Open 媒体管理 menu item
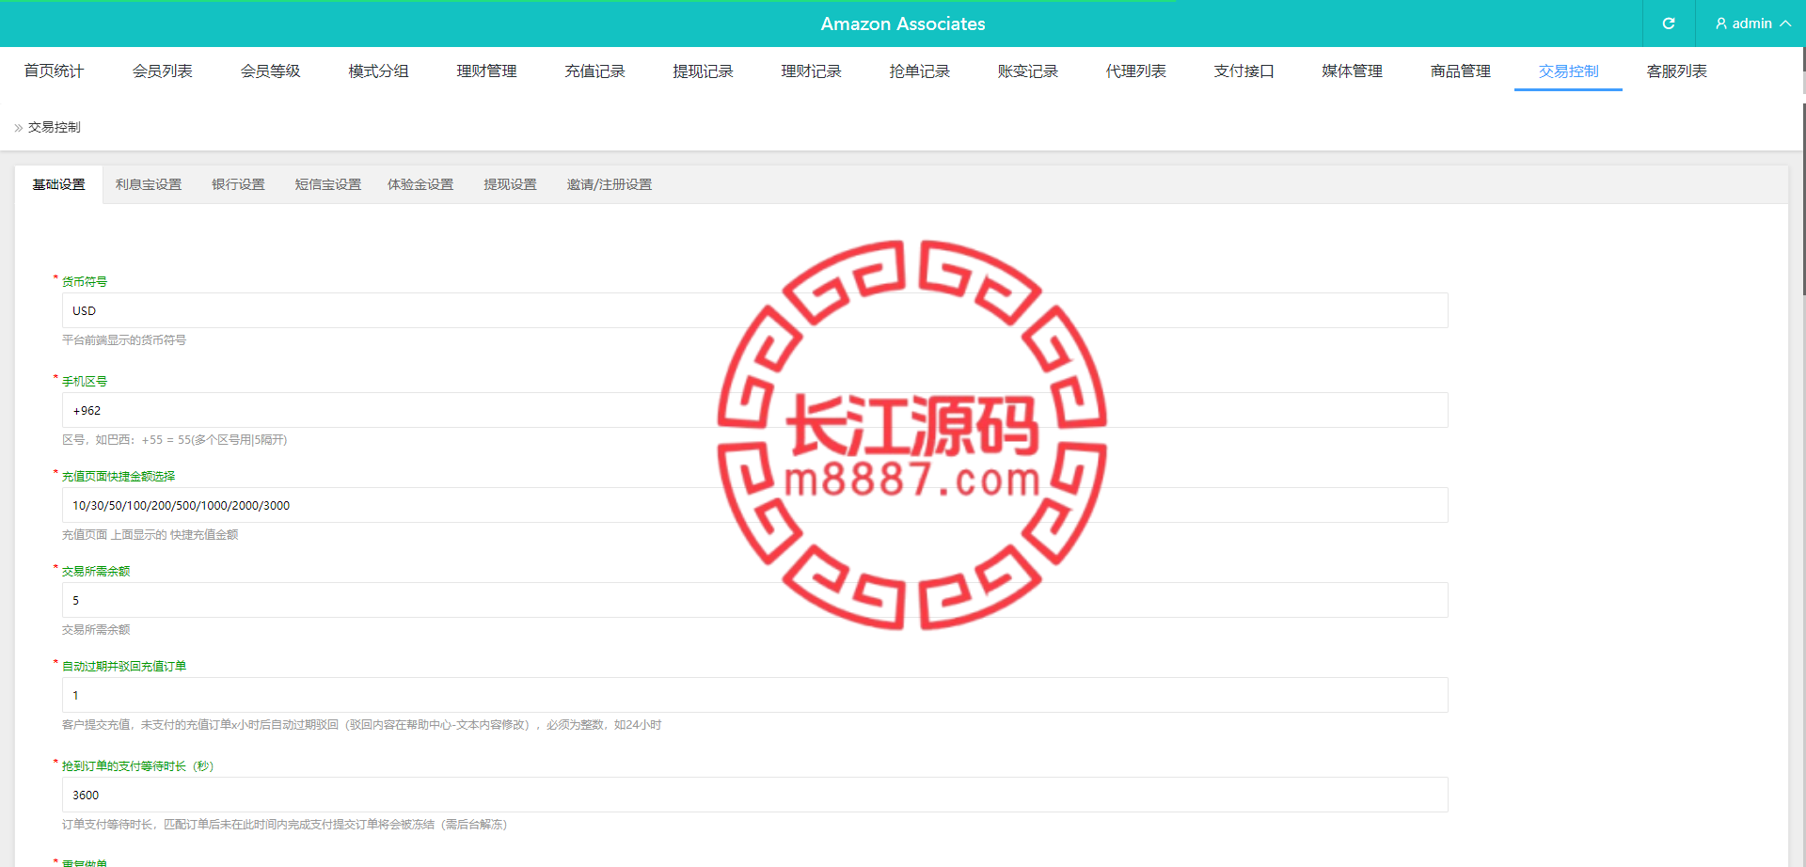 (1352, 71)
